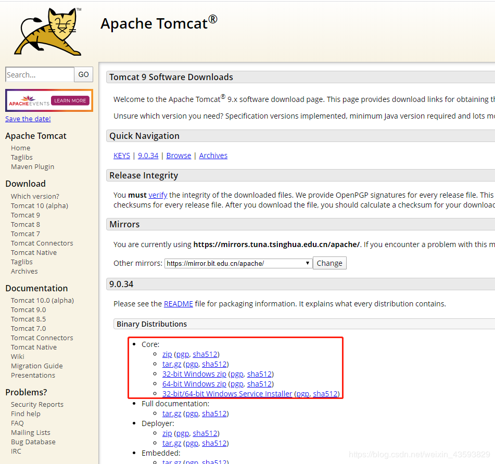Download Core zip distribution

pyautogui.click(x=167, y=354)
